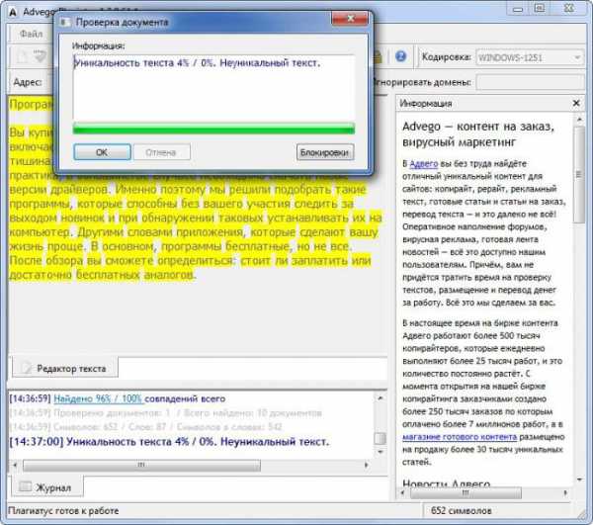Screen dimensions: 593x525
Task: Select the Журнал tab
Action: 47,487
